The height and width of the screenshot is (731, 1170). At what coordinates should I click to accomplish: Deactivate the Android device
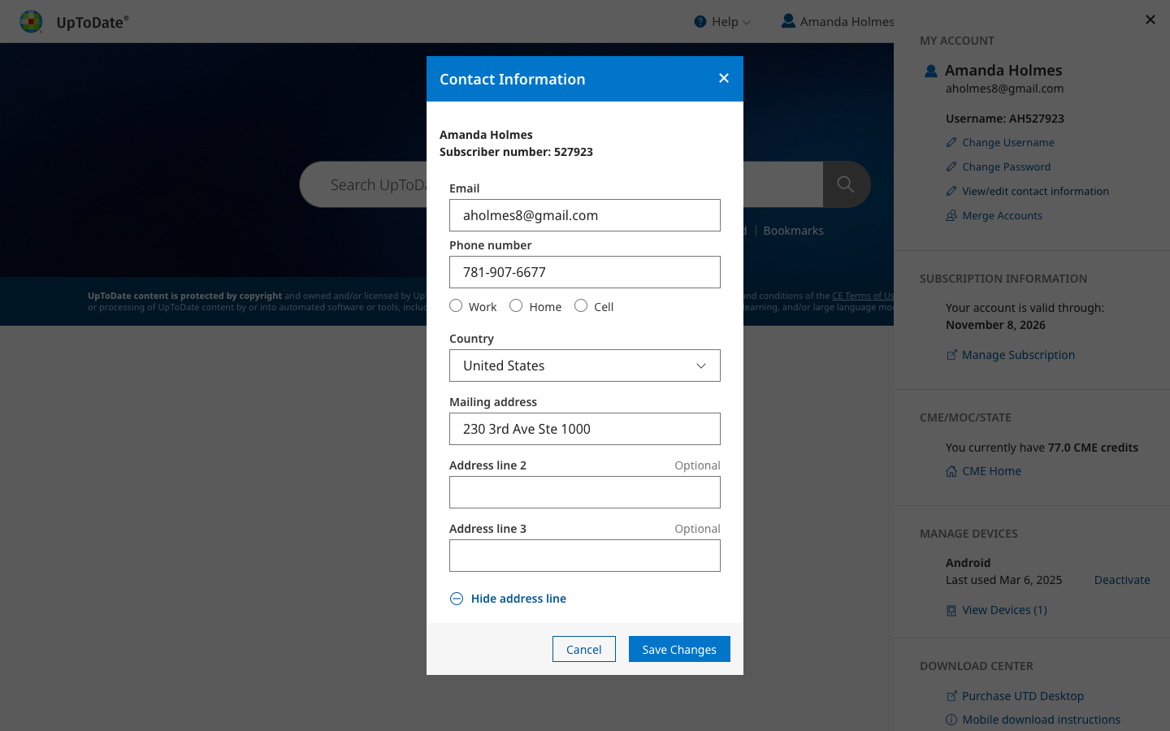(1122, 580)
